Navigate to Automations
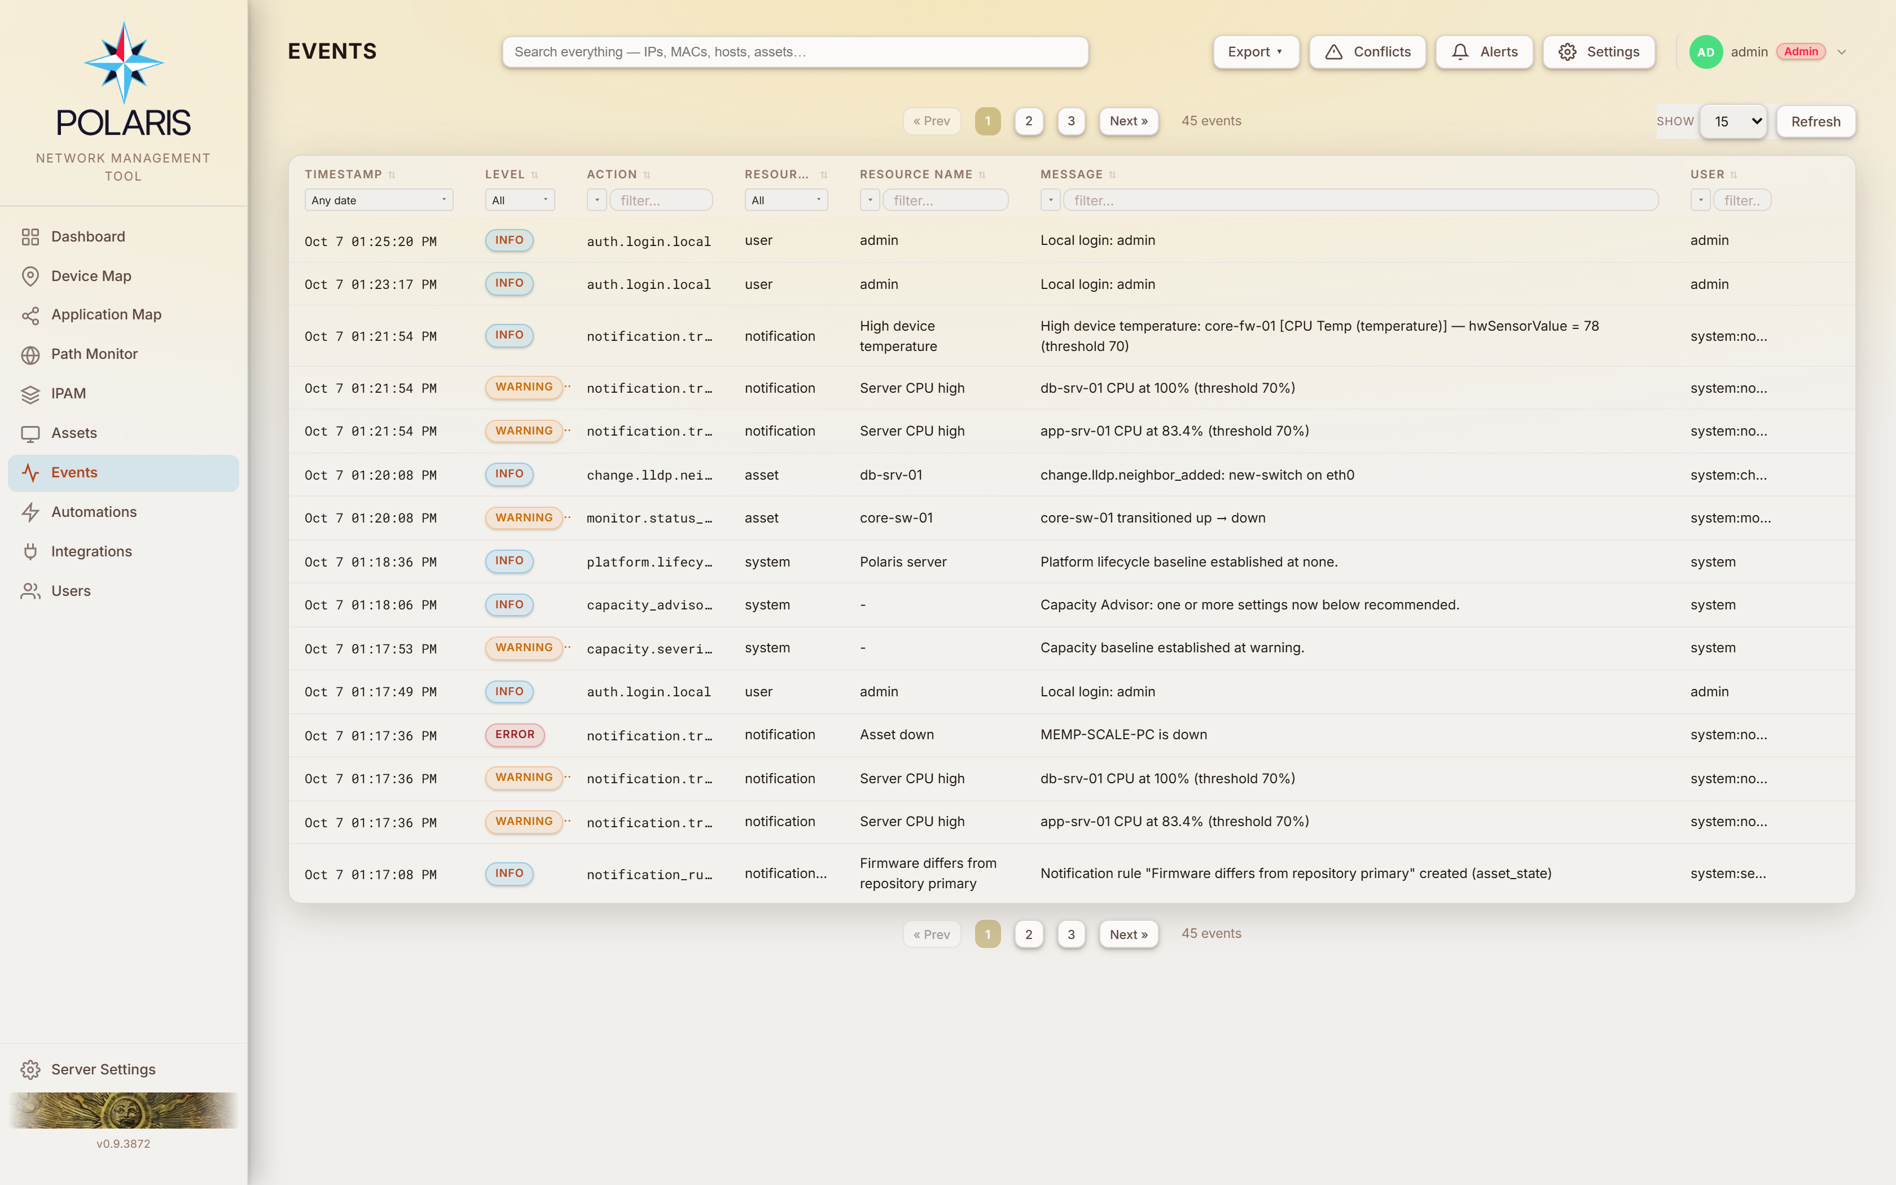Screen dimensions: 1896x1185 click(x=123, y=512)
